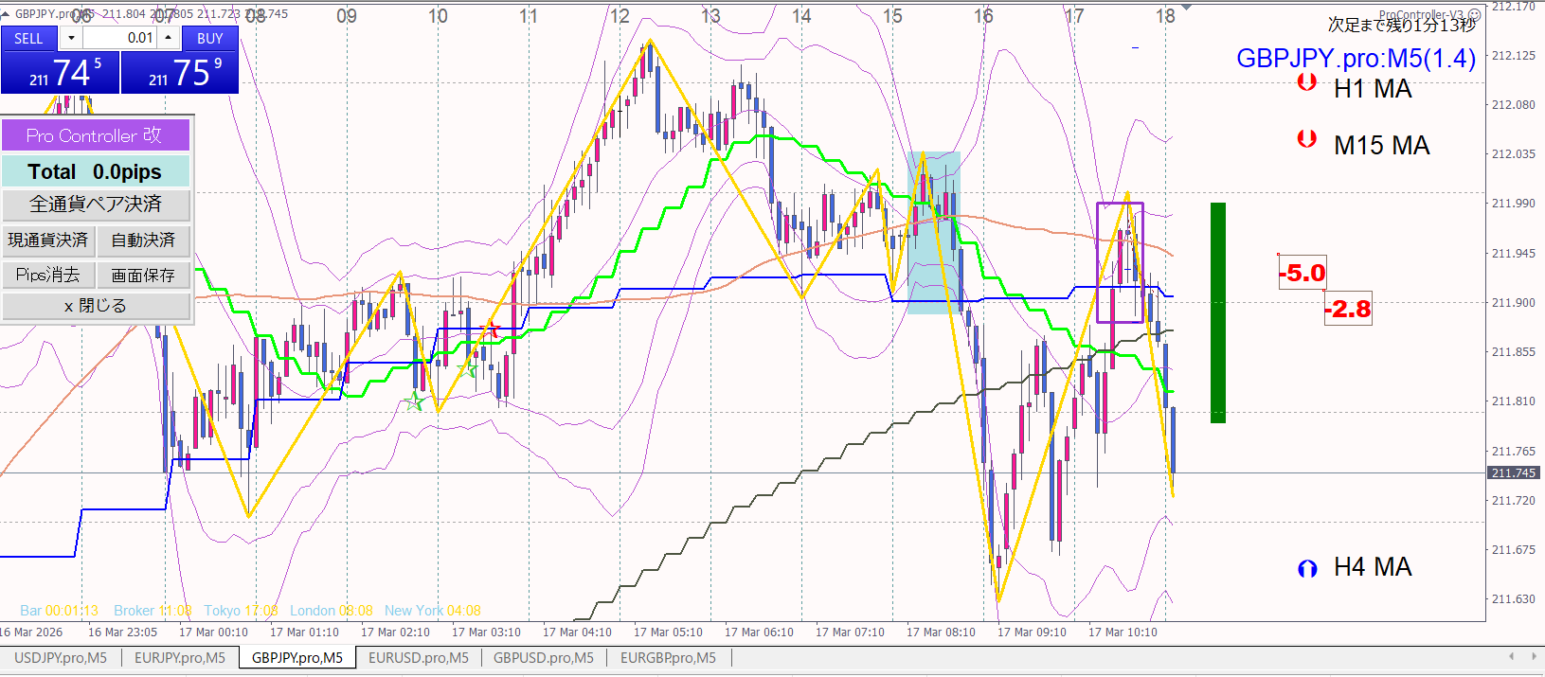
Task: Click the M15 MA down-arrow indicator icon
Action: coord(1306,140)
